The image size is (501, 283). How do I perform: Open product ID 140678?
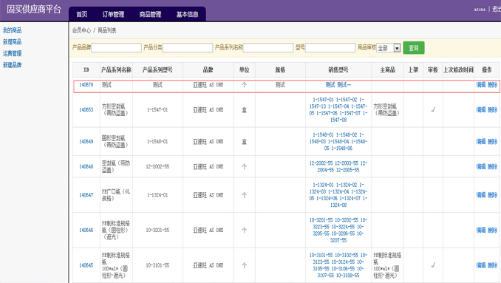pyautogui.click(x=86, y=85)
